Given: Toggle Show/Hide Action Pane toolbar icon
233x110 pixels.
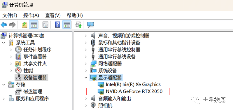Looking at the screenshot, I should coord(67,25).
